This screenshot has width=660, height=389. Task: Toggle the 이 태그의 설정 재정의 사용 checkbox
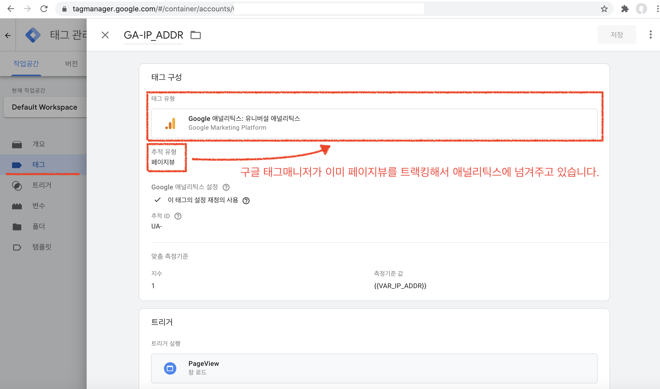(x=158, y=200)
